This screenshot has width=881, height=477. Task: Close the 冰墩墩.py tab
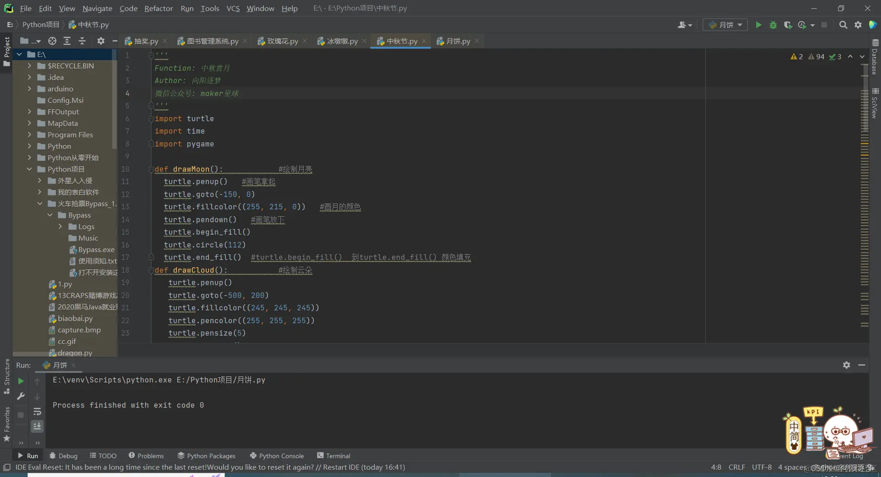(x=364, y=41)
